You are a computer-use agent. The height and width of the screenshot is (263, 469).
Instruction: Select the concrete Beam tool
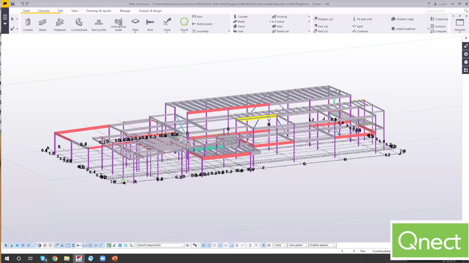[239, 22]
